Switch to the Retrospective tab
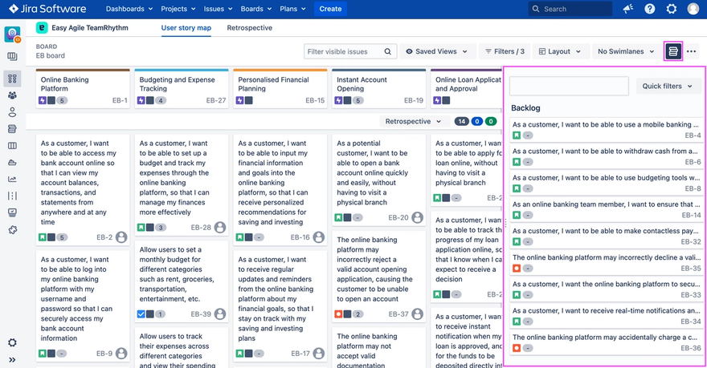707x368 pixels. click(x=249, y=28)
